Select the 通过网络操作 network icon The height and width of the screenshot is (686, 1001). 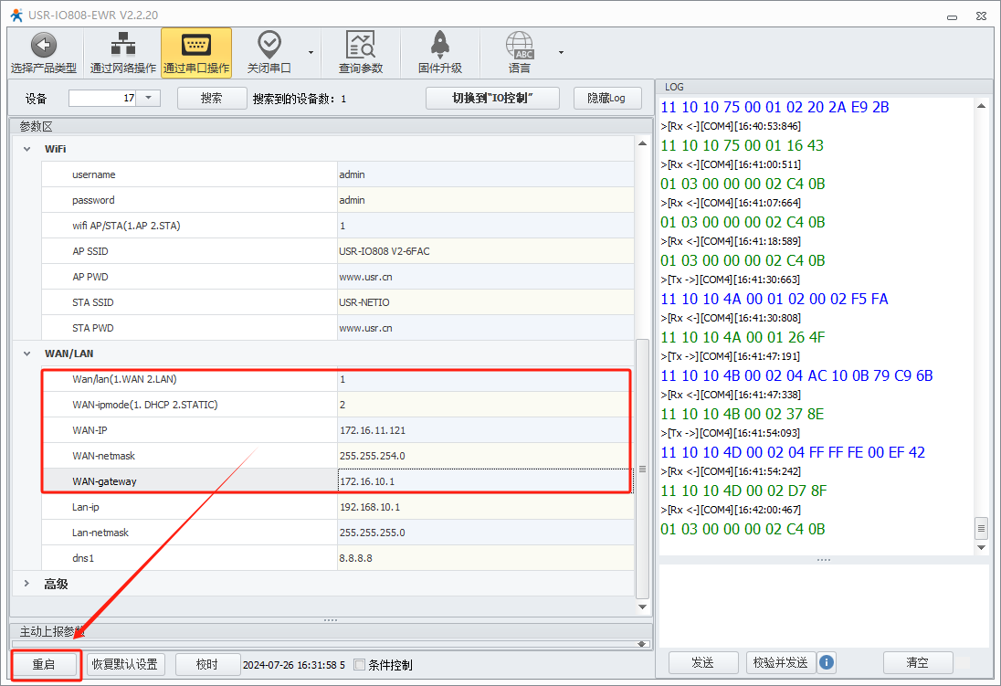(x=123, y=45)
